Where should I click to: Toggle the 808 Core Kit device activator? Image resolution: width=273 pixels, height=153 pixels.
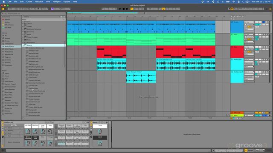tap(3, 122)
